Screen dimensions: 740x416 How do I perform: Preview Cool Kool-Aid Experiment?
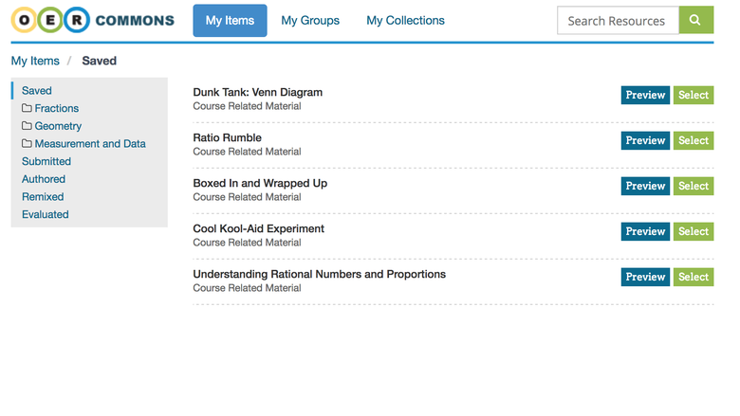645,231
